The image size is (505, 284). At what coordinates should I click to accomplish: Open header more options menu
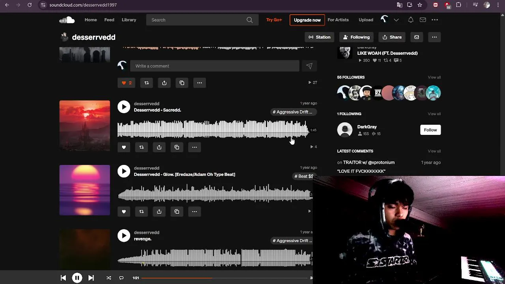[x=435, y=20]
